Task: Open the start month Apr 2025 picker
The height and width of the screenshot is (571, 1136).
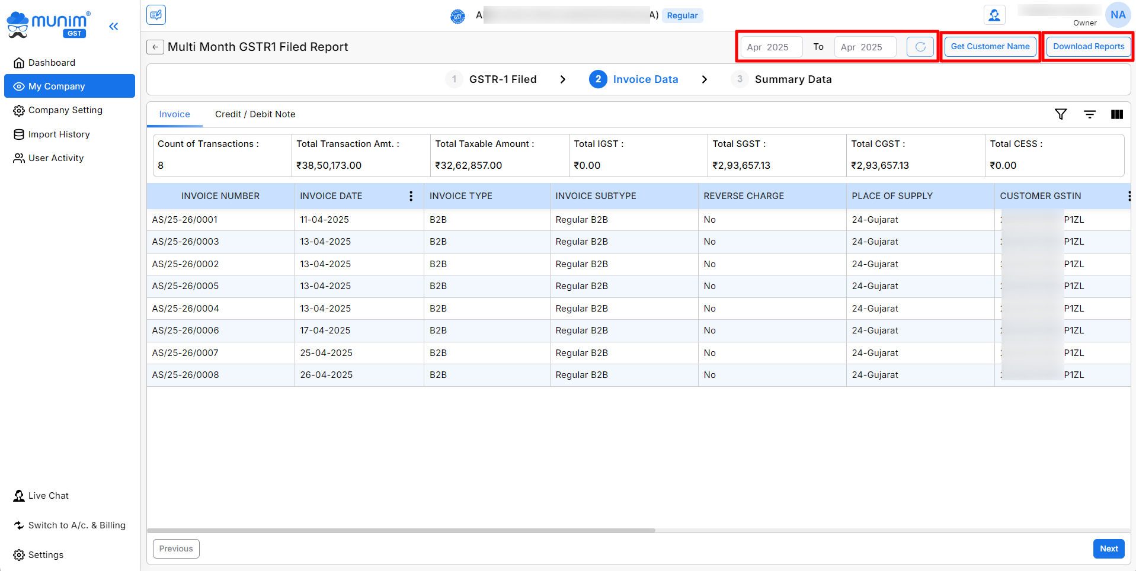Action: tap(771, 47)
